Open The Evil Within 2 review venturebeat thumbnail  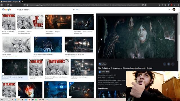[84, 22]
